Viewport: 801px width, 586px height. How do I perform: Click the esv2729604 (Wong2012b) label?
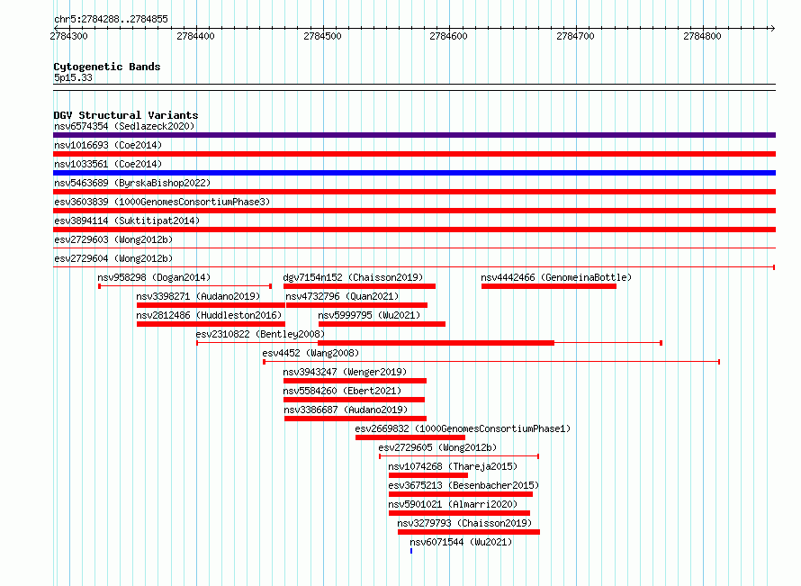tap(113, 258)
